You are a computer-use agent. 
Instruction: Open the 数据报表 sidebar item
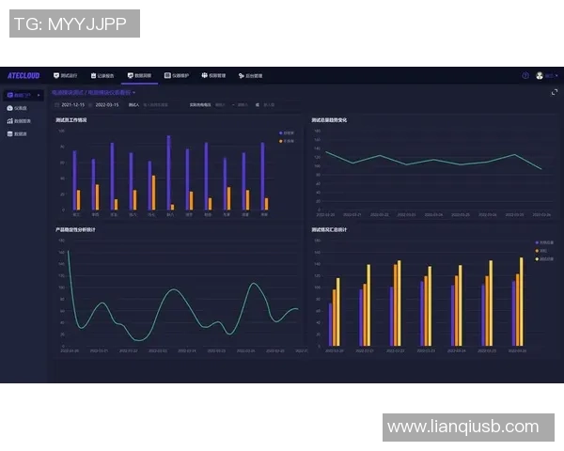point(20,120)
